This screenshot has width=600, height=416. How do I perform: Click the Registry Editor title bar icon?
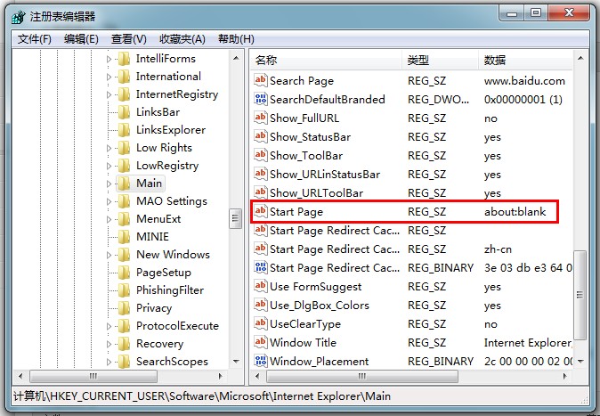click(x=19, y=17)
